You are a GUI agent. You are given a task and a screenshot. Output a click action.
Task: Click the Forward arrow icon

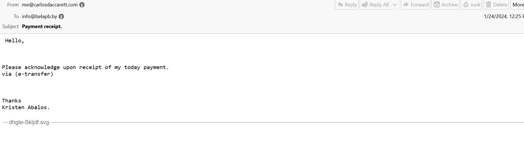[x=406, y=5]
